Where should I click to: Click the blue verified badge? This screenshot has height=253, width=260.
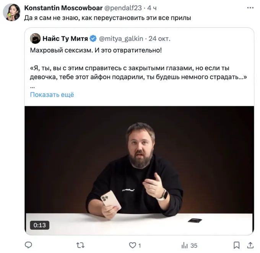point(93,39)
